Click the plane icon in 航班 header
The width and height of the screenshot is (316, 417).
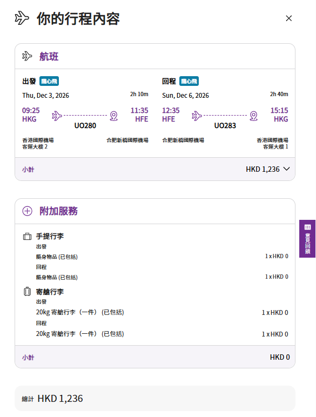tap(27, 56)
